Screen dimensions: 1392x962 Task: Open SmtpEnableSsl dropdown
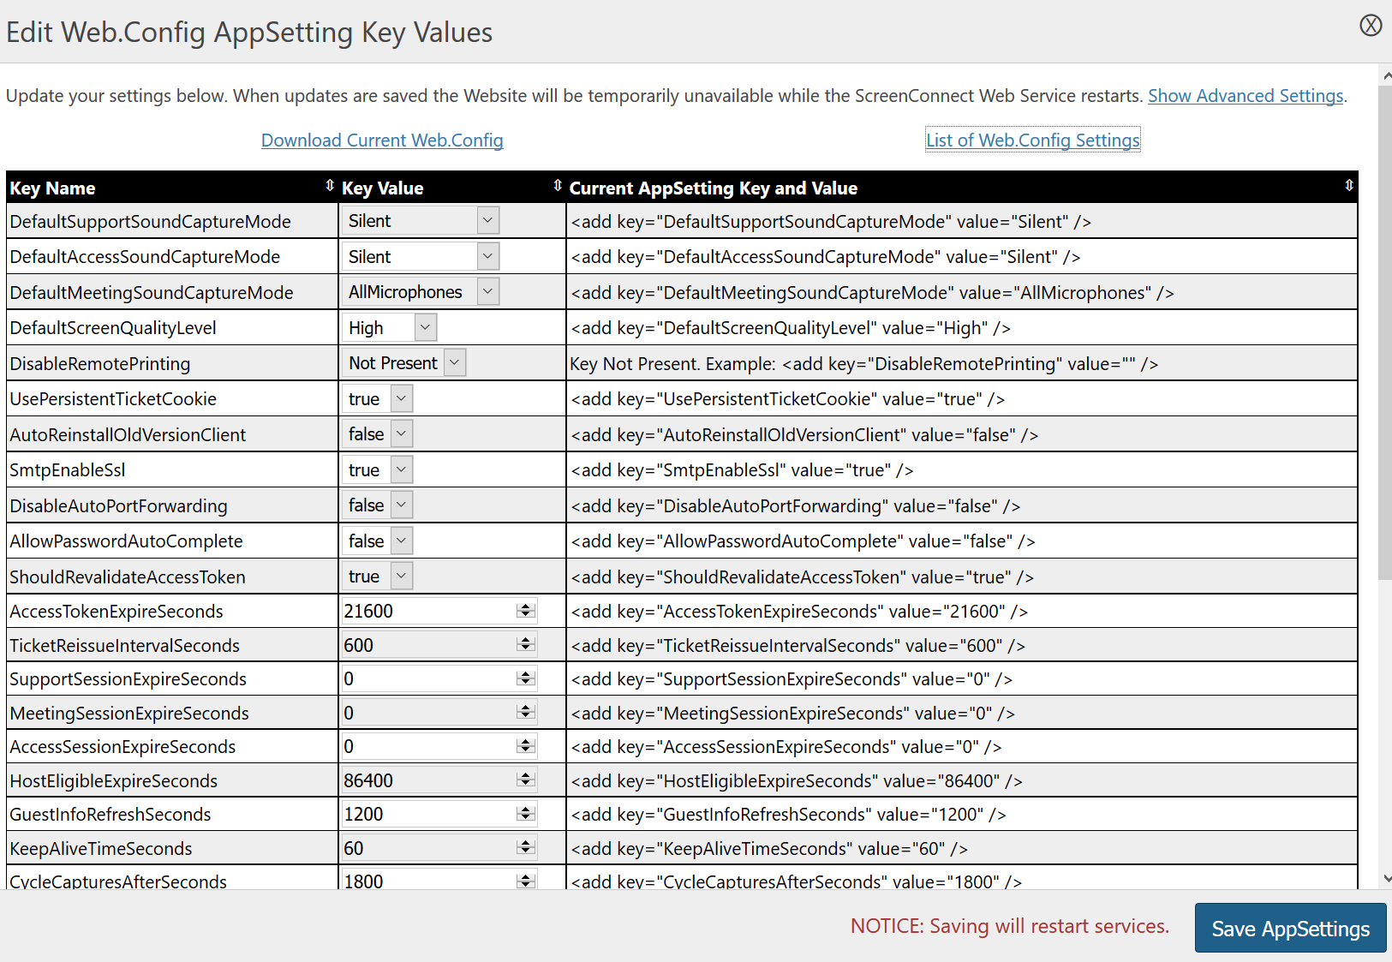click(378, 470)
